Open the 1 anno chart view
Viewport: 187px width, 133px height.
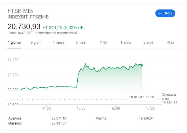[126, 42]
